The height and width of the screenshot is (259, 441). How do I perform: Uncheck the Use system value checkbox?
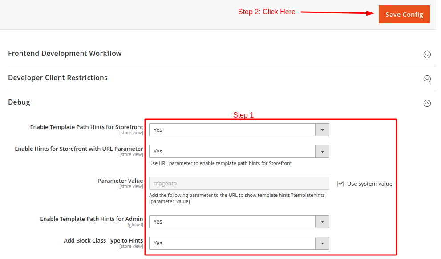(340, 184)
